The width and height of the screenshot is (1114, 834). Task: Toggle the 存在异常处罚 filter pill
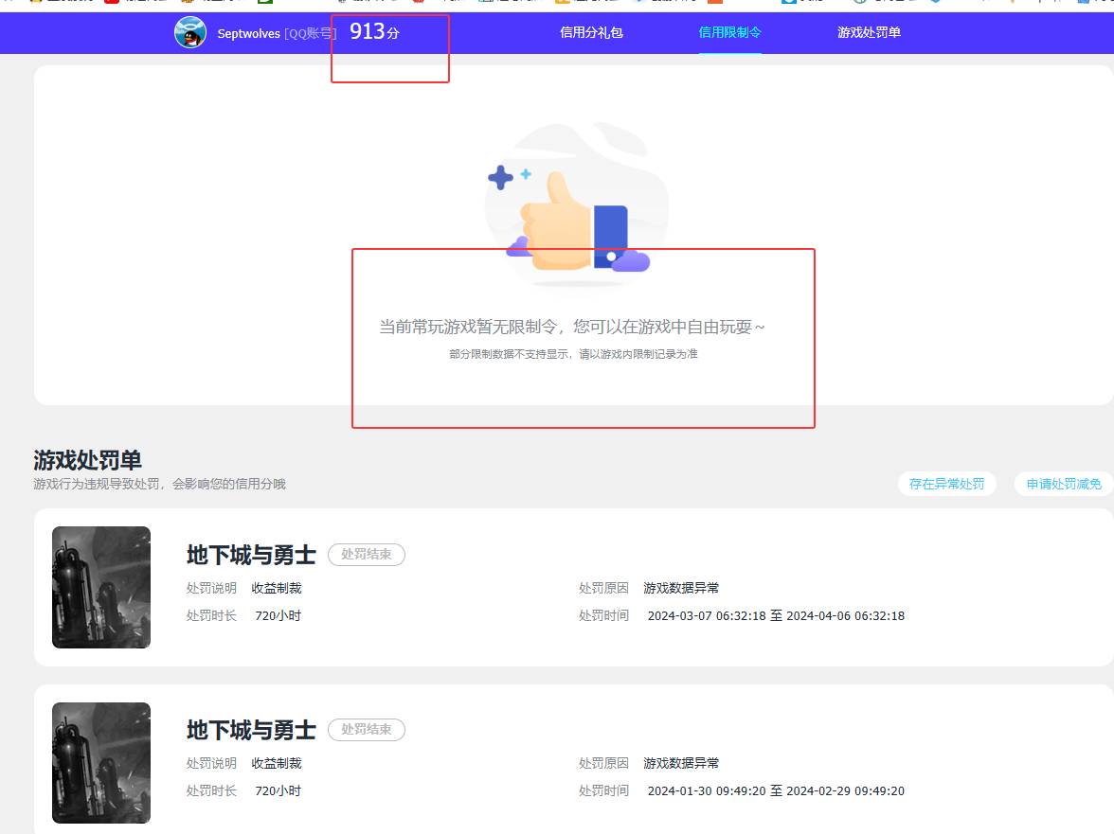click(946, 483)
